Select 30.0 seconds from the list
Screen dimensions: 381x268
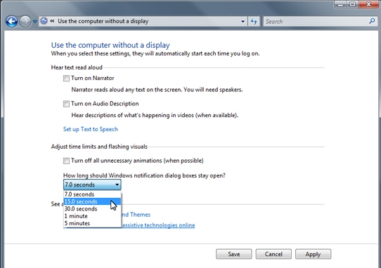(x=92, y=209)
